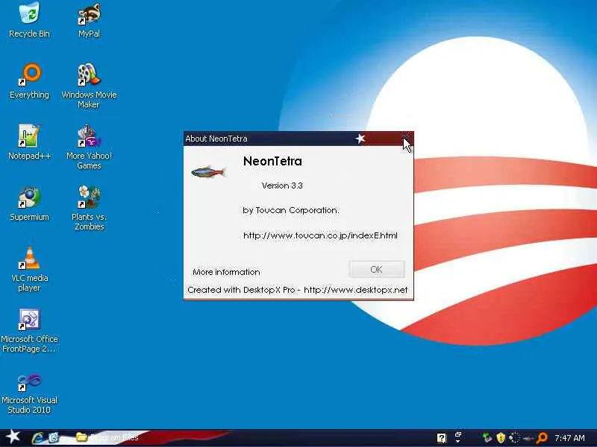This screenshot has width=597, height=447.
Task: Select the More Yahoo! Games shortcut
Action: pos(89,146)
